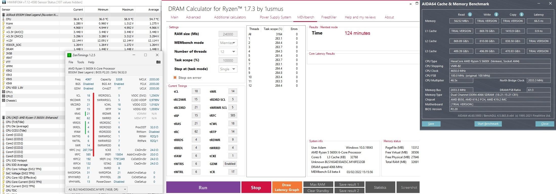Viewport: 556px width, 194px height.
Task: Click the CPU thermometer sensor icon in HWiNFO
Action: point(4,19)
